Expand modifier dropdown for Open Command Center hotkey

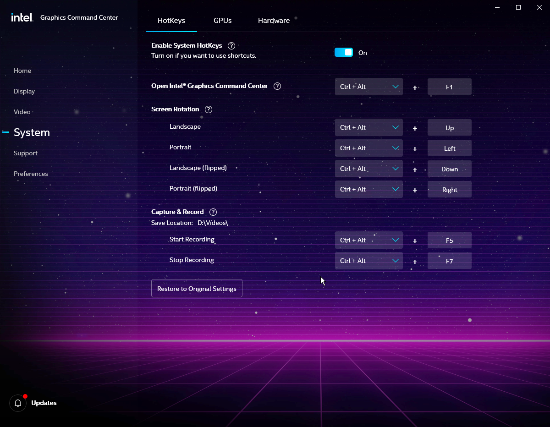369,87
